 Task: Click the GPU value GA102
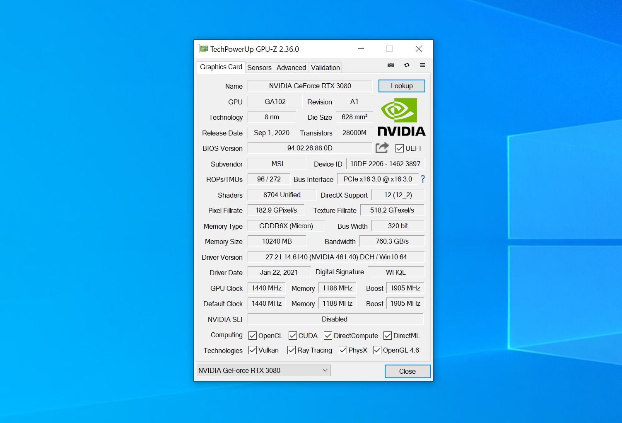click(x=275, y=102)
